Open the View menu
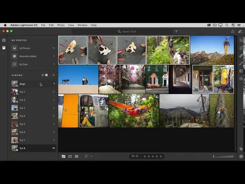This screenshot has width=245, height=184. tap(71, 25)
